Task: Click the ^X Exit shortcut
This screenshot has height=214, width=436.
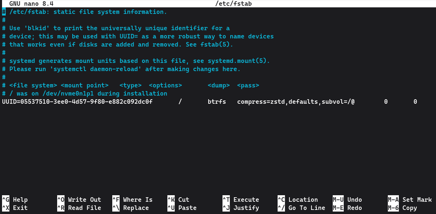Action: click(15, 208)
